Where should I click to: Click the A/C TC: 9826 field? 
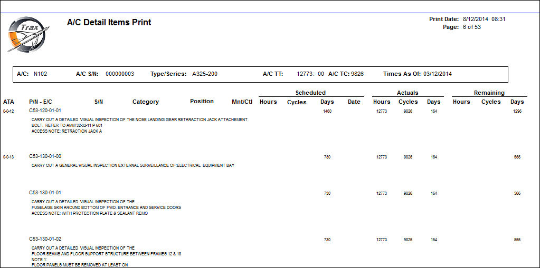pyautogui.click(x=346, y=74)
